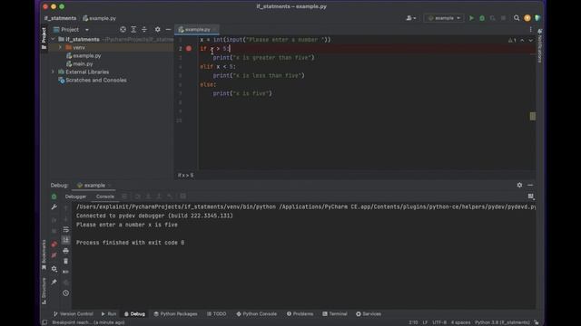581x326 pixels.
Task: Switch to the Debugger tab
Action: [75, 197]
